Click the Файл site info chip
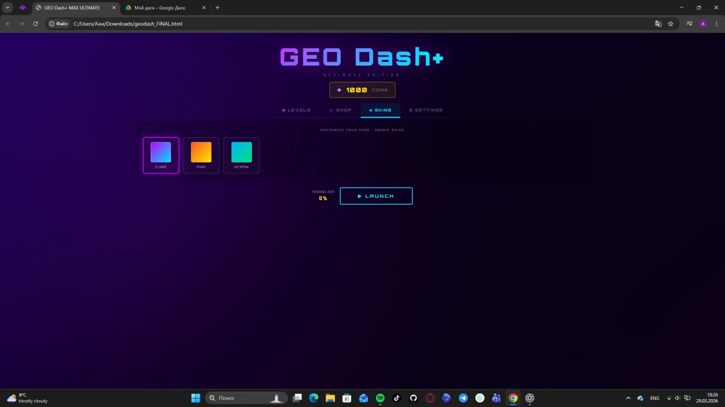Image resolution: width=725 pixels, height=407 pixels. [58, 24]
